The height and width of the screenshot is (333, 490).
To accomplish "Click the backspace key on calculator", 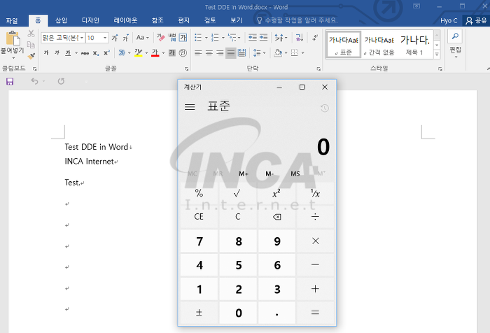I will (x=276, y=217).
